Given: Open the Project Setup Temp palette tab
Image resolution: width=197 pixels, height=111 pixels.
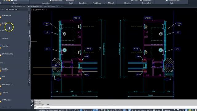Looking at the screenshot, I should 29,64.
